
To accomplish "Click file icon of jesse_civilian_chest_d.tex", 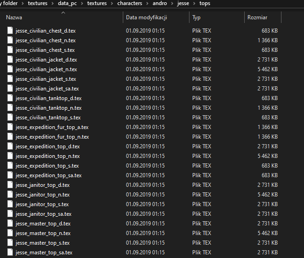I will click(10, 31).
